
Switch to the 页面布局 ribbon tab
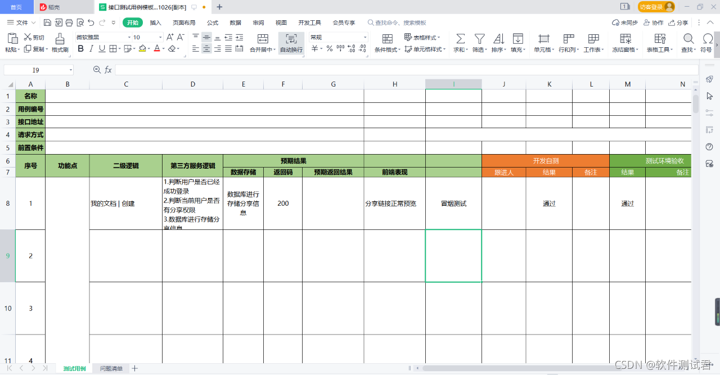point(184,22)
